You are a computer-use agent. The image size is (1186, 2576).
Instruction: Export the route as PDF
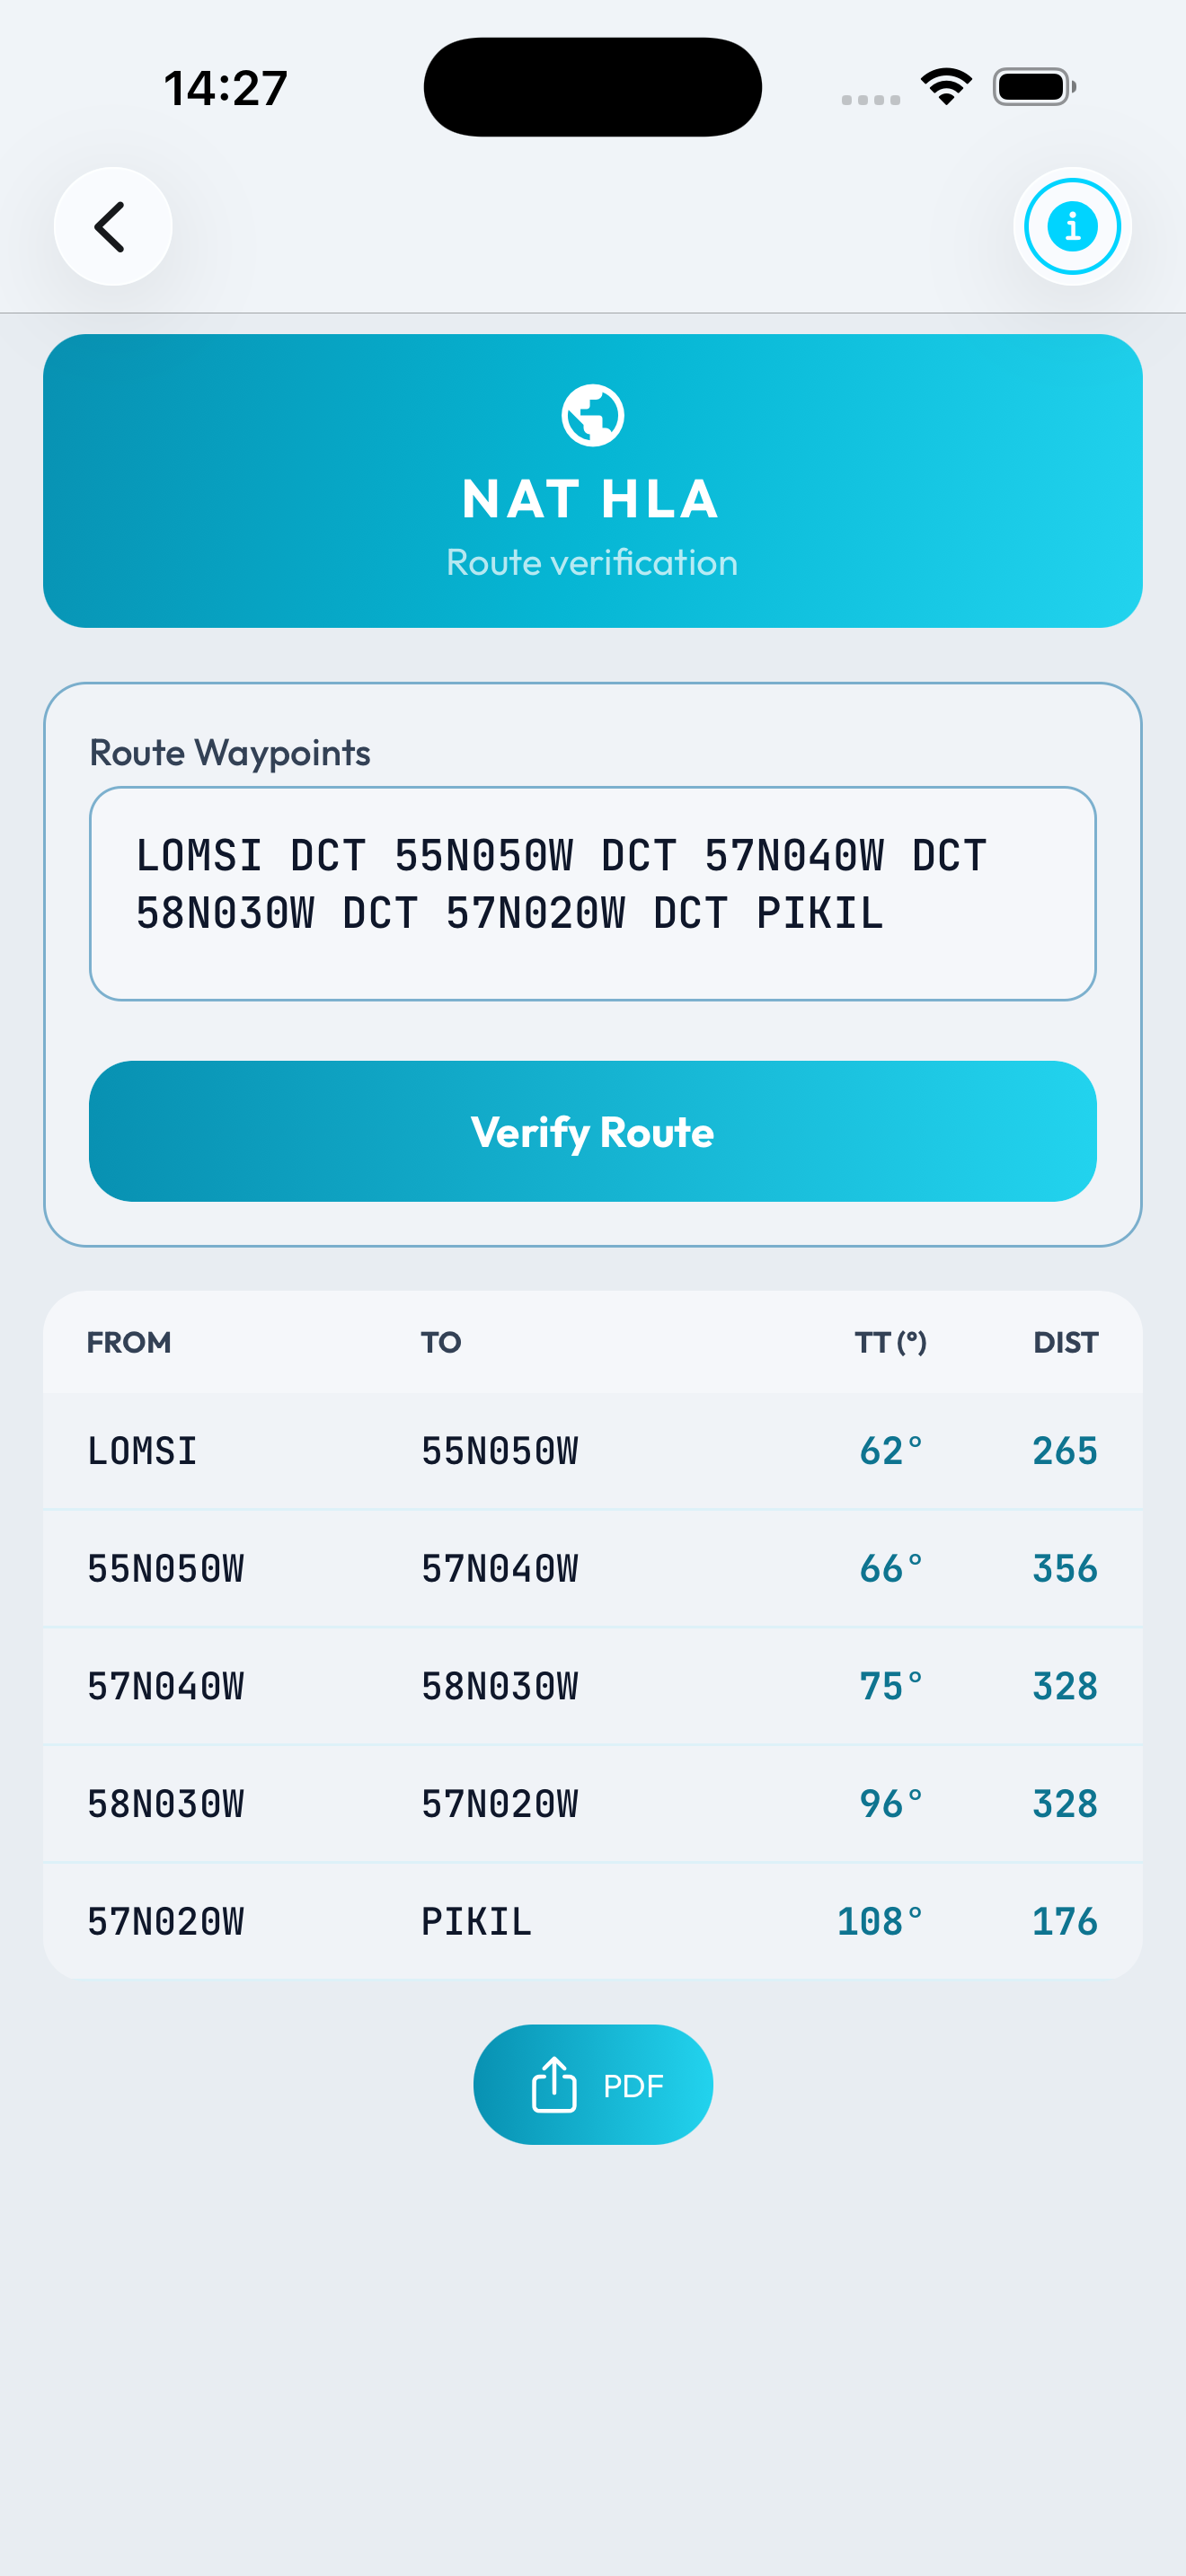click(x=593, y=2085)
